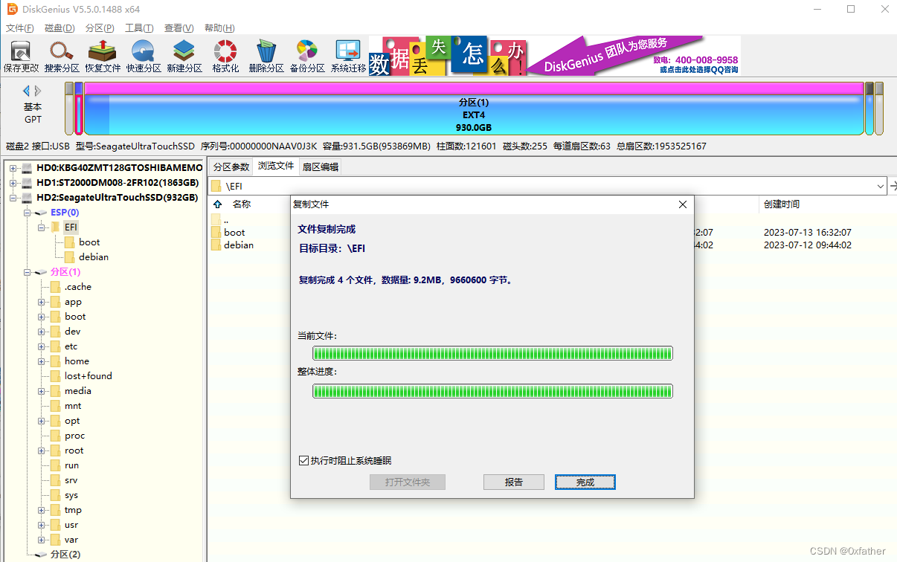The image size is (897, 562).
Task: Open the debian folder under EFI in tree
Action: click(x=94, y=257)
